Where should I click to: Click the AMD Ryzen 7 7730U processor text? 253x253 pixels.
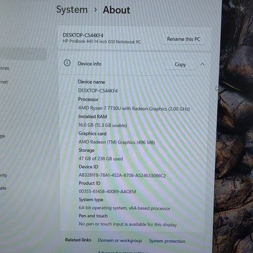point(134,108)
